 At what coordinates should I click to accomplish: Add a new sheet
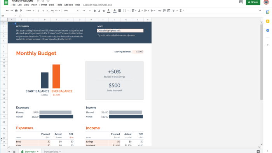[x=9, y=151]
